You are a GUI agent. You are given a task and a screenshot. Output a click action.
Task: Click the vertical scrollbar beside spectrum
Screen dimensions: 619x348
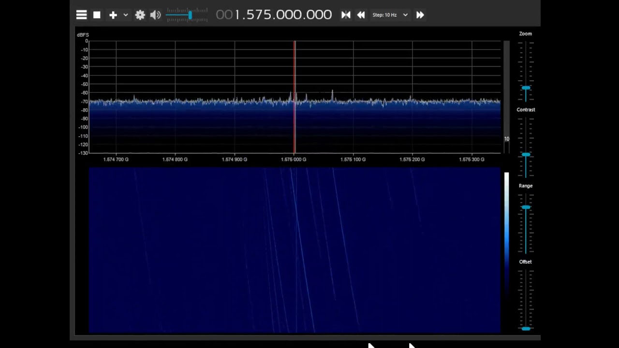coord(506,97)
